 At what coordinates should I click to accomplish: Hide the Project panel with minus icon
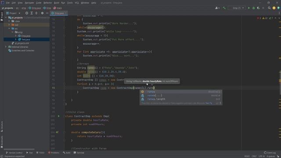[47, 13]
